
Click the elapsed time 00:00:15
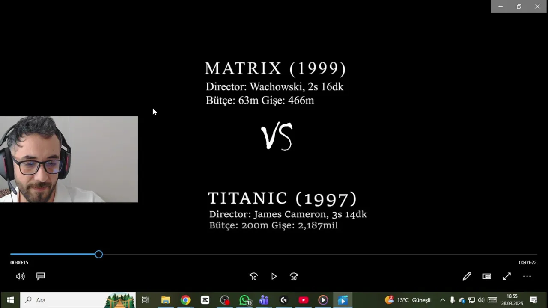(19, 263)
